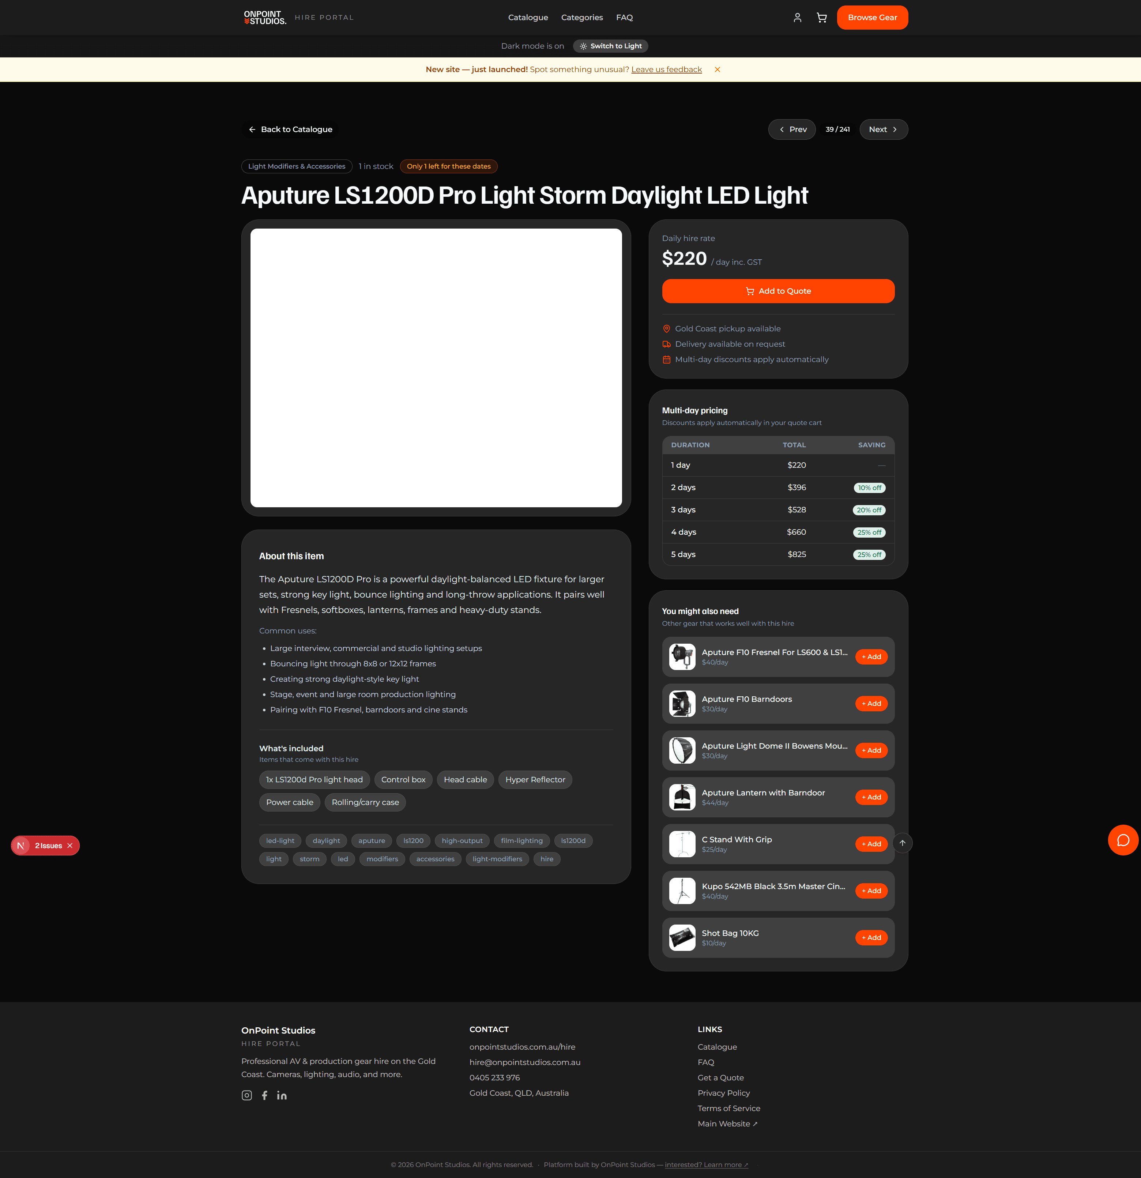
Task: Click Add to Quote button
Action: pos(778,291)
